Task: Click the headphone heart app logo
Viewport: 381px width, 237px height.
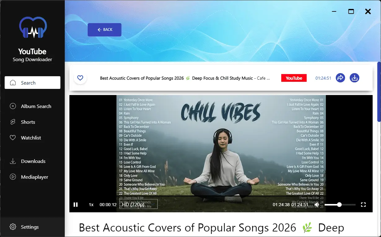Action: [x=33, y=28]
